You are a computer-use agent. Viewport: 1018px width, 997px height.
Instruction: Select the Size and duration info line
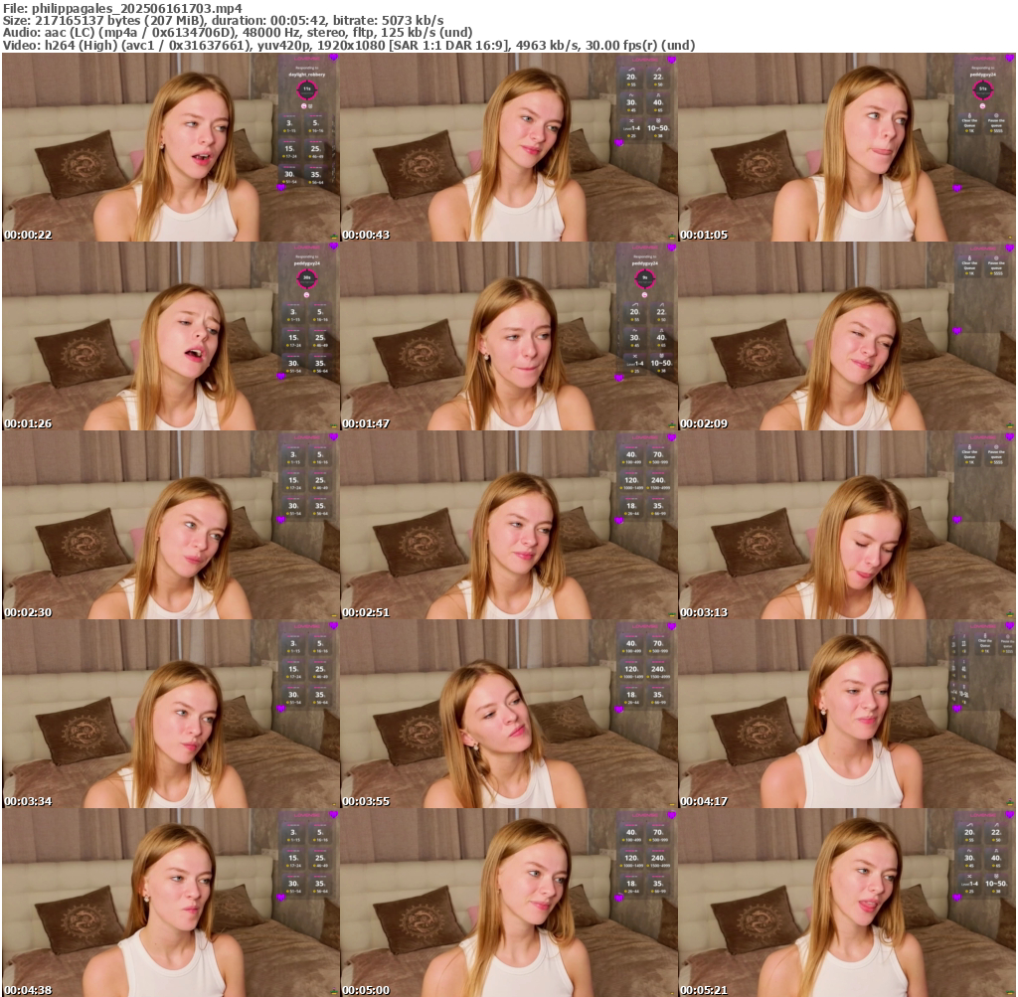click(223, 20)
